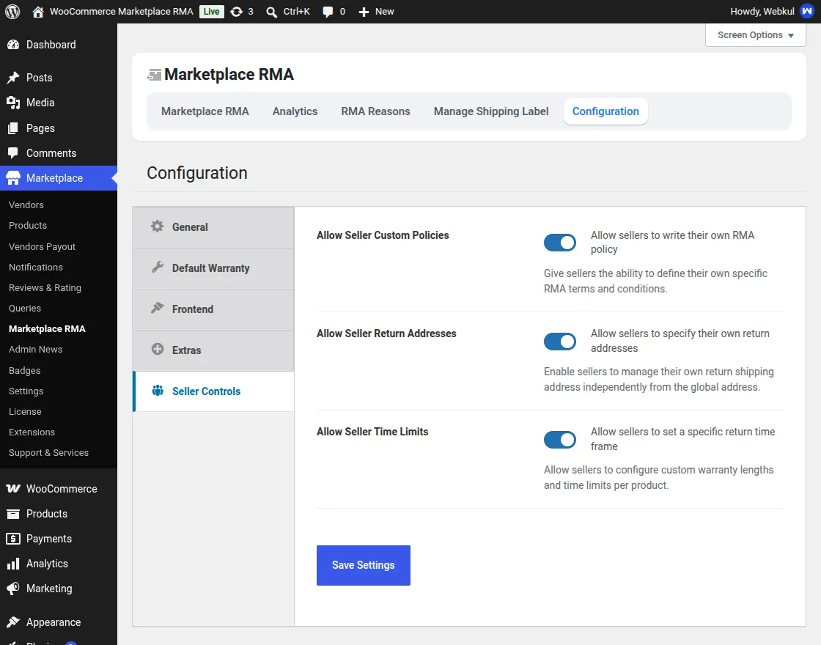Open Vendors Payout submenu link
The image size is (821, 645).
pyautogui.click(x=42, y=246)
